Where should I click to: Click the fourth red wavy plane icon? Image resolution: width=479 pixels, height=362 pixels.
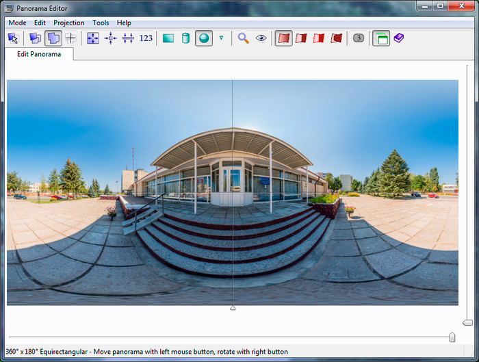tap(337, 38)
